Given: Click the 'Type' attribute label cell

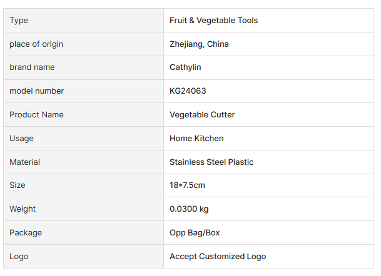Looking at the screenshot, I should pyautogui.click(x=19, y=21).
